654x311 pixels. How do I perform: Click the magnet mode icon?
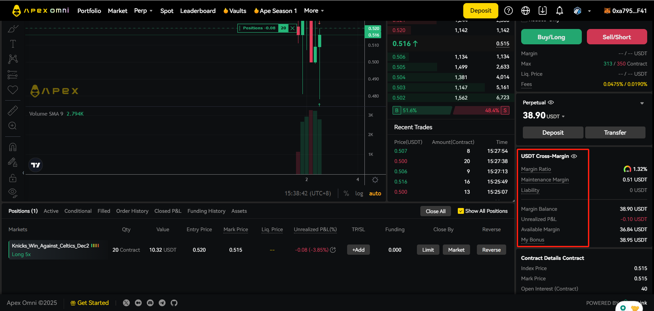tap(13, 147)
